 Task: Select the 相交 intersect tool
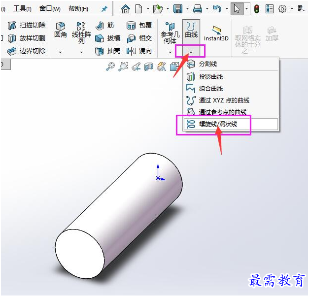(139, 38)
